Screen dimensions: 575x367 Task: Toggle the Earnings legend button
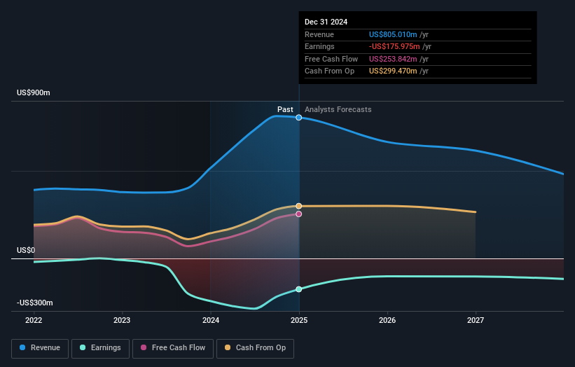(x=100, y=348)
